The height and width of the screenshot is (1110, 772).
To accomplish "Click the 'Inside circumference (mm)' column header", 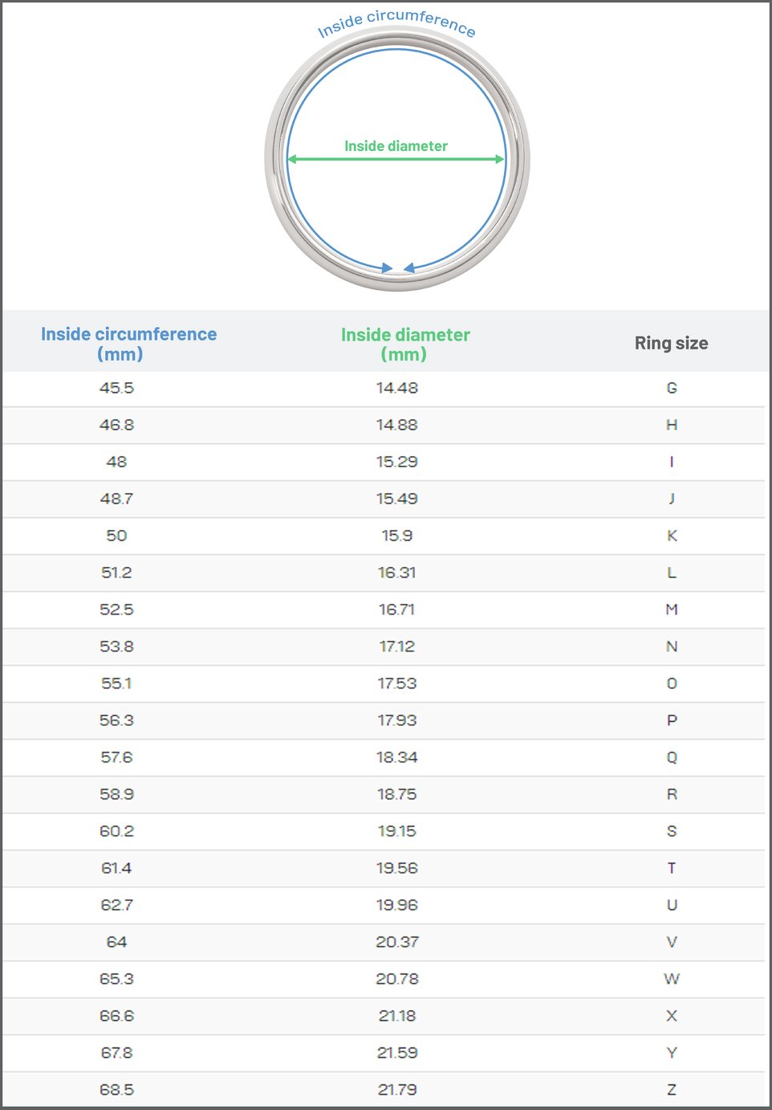I will coord(128,344).
